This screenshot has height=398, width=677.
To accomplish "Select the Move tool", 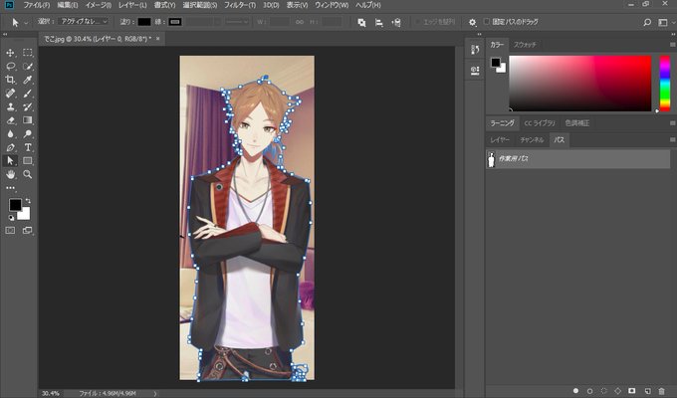I will pos(10,53).
